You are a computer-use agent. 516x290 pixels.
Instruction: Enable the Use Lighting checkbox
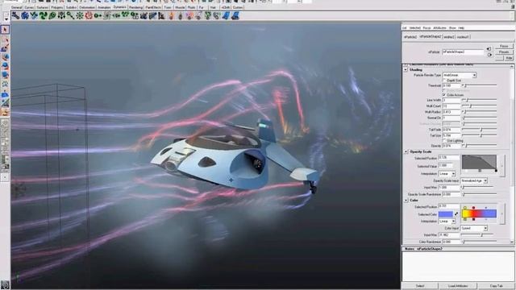coord(444,140)
